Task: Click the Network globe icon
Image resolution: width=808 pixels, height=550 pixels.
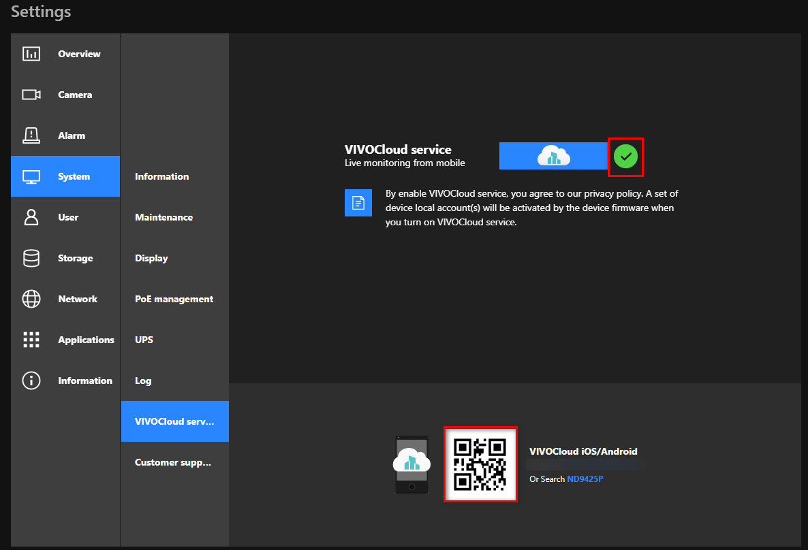Action: [31, 299]
